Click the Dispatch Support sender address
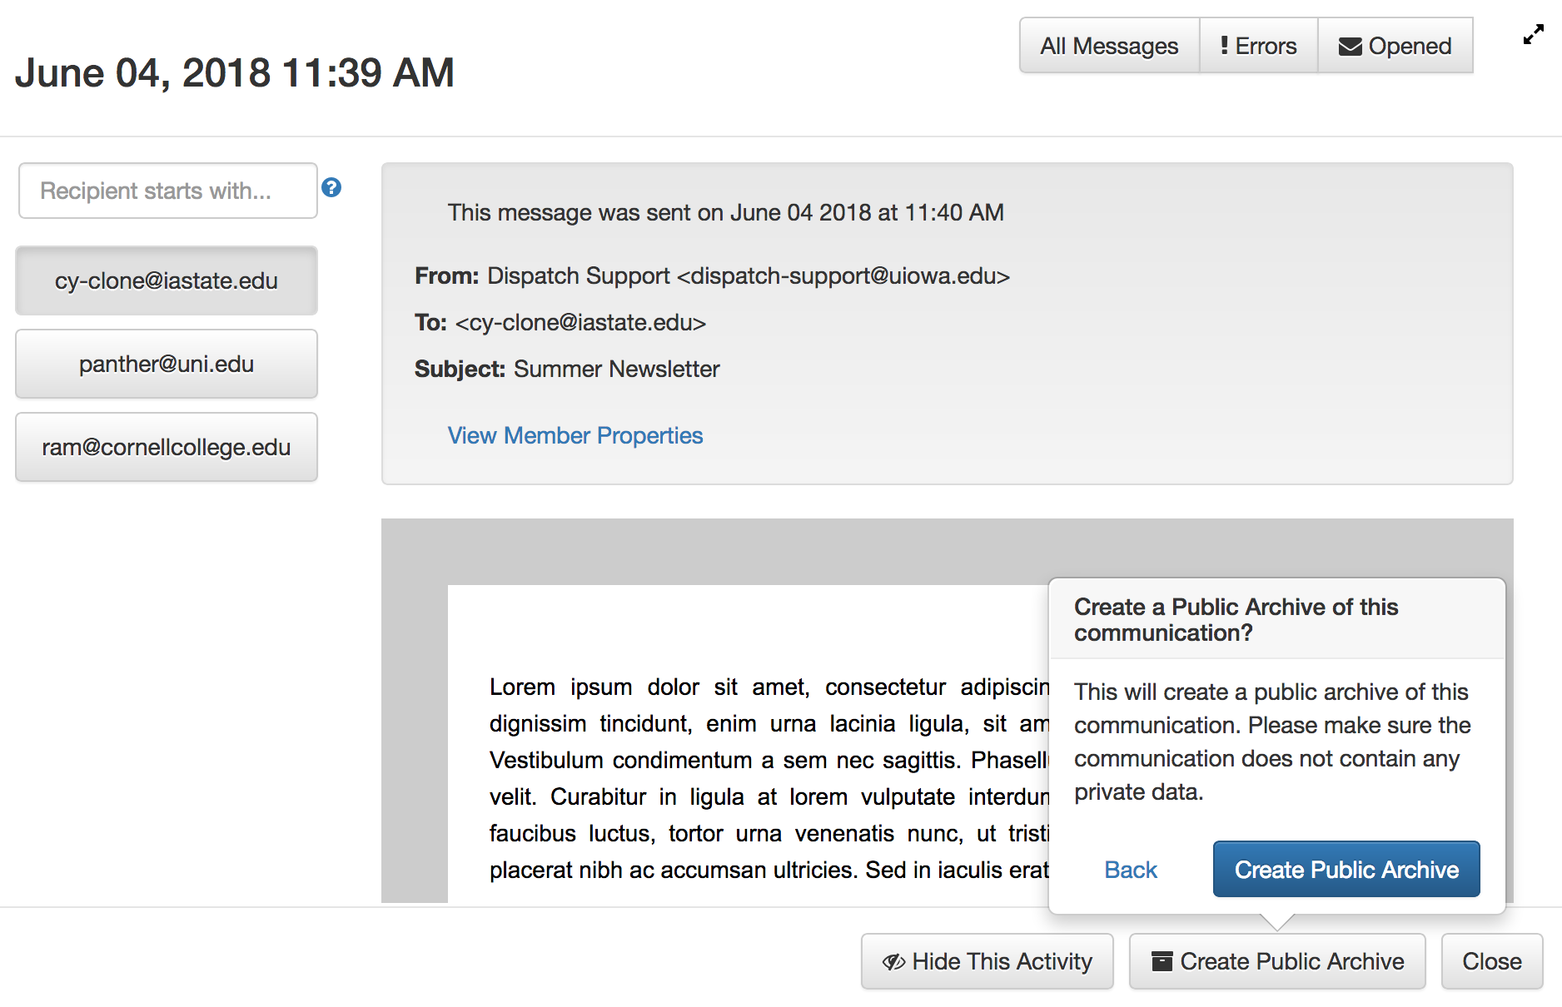Viewport: 1562px width, 1007px height. point(748,276)
